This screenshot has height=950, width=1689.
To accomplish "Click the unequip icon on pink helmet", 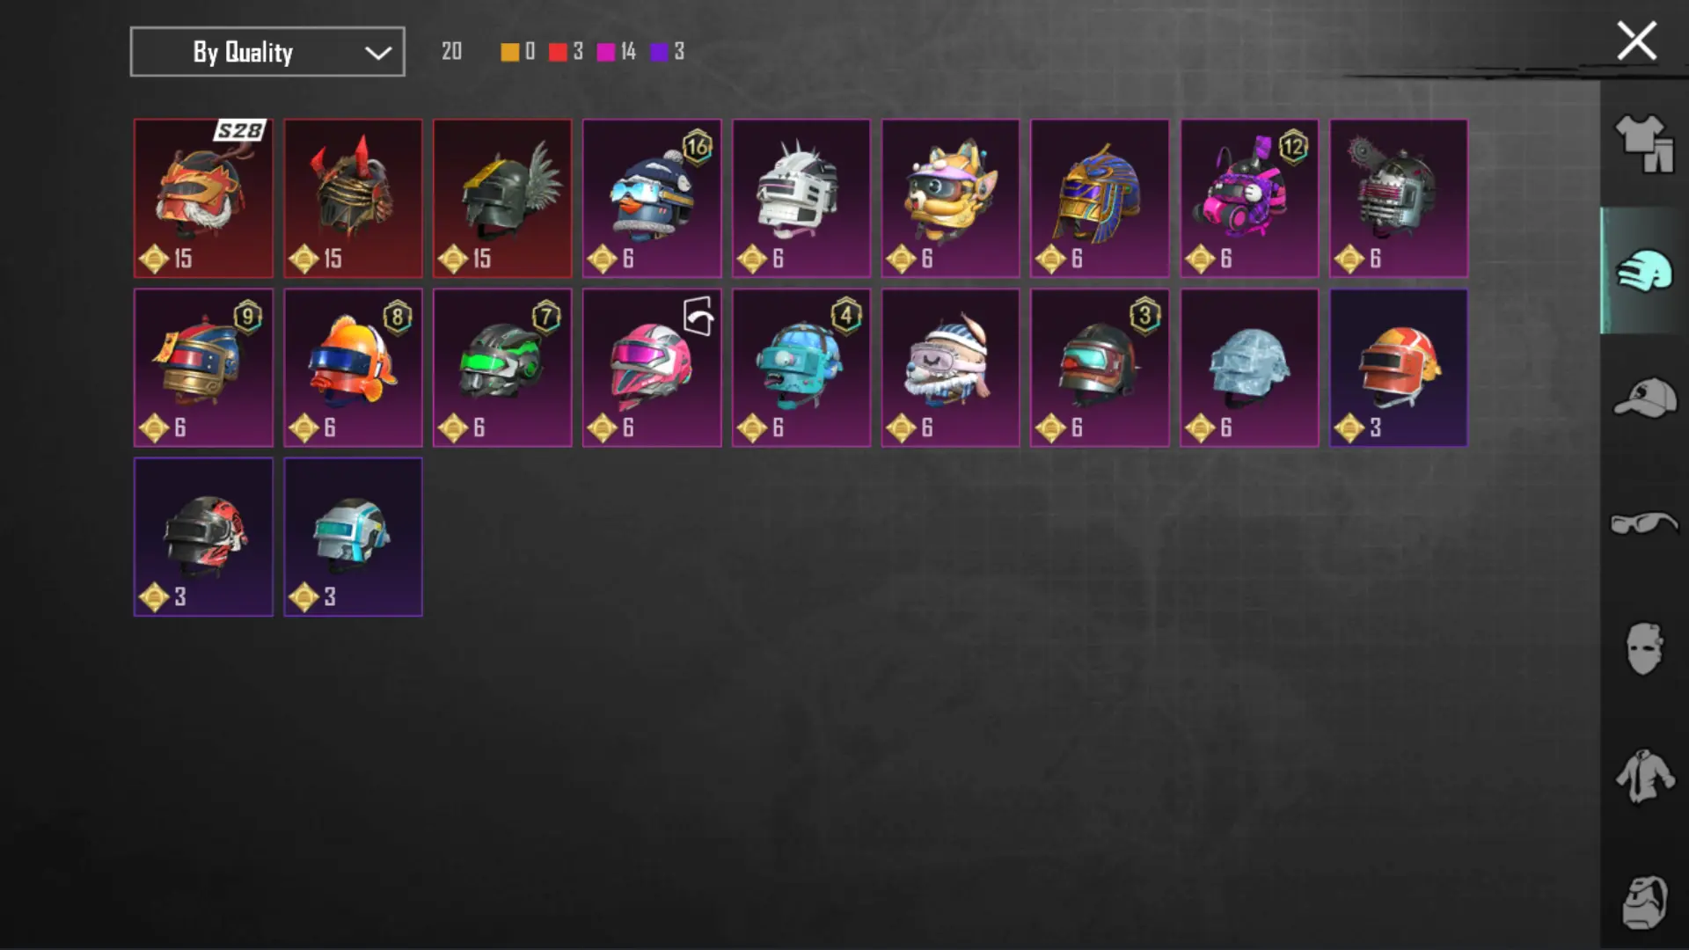I will (698, 316).
